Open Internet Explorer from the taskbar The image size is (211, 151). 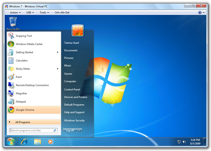(x=24, y=141)
